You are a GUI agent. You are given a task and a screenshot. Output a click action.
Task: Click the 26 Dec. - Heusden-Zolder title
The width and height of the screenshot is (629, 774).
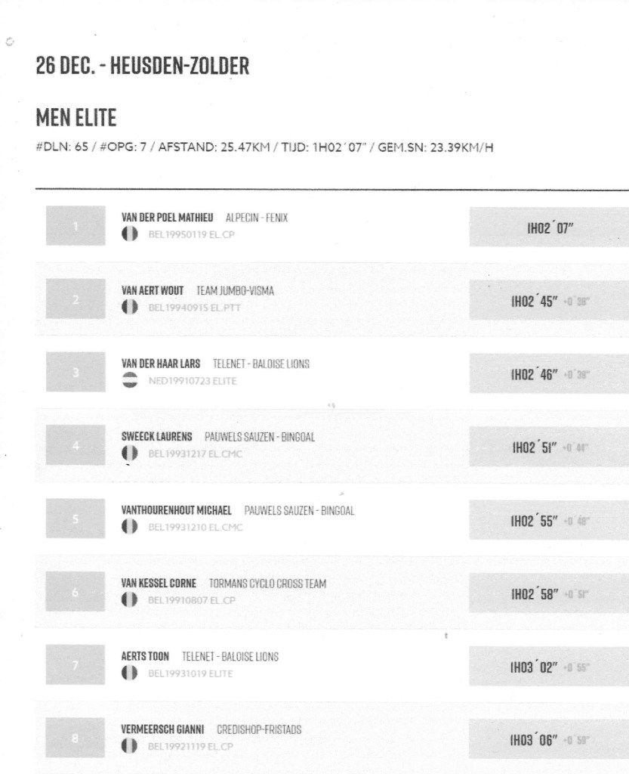[x=143, y=66]
